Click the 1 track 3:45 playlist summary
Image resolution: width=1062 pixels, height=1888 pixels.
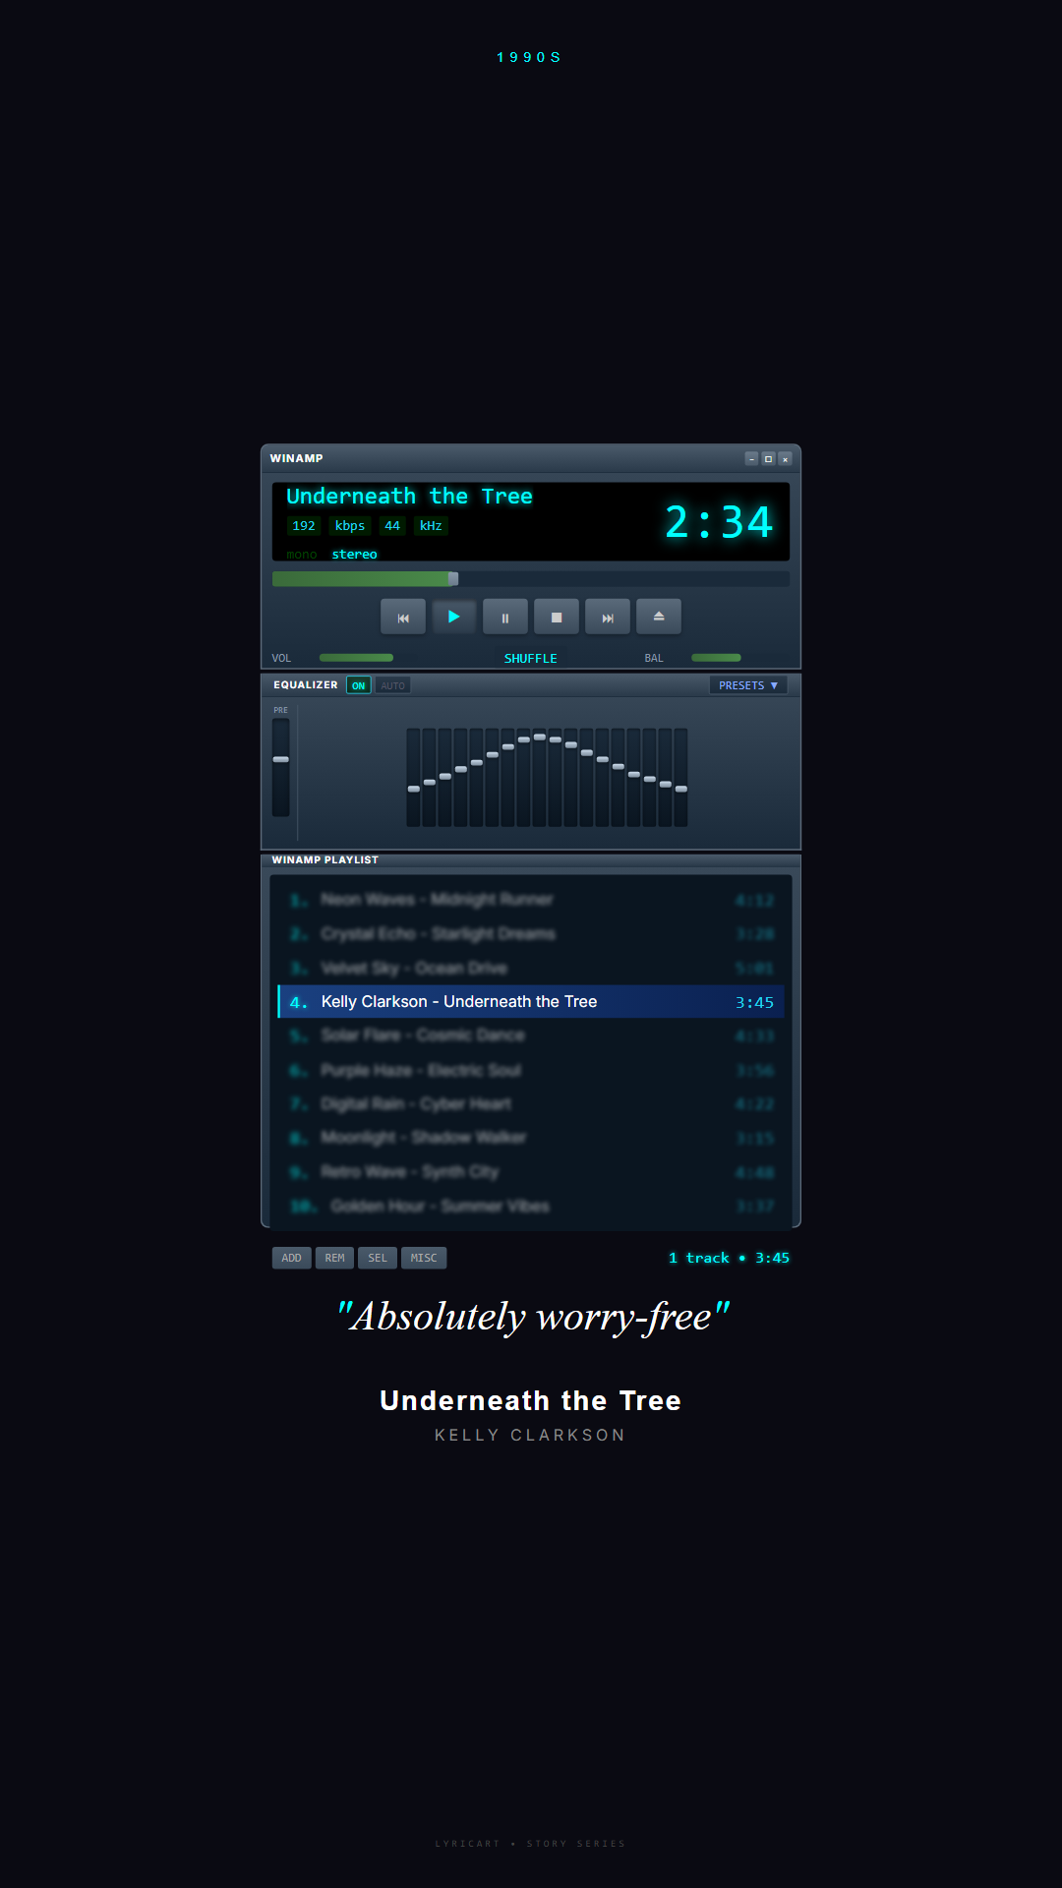coord(729,1258)
